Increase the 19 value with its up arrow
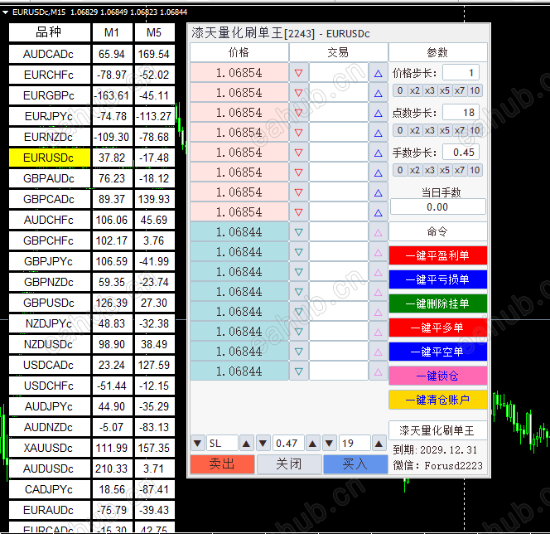Image resolution: width=550 pixels, height=534 pixels. click(379, 443)
